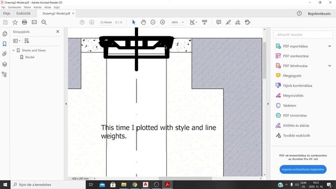
Task: Click the scrolling mode toolbar icon
Action: 205,22
